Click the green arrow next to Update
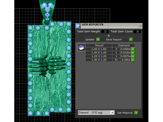Viewport: 163px width, 122px height. pos(98,39)
